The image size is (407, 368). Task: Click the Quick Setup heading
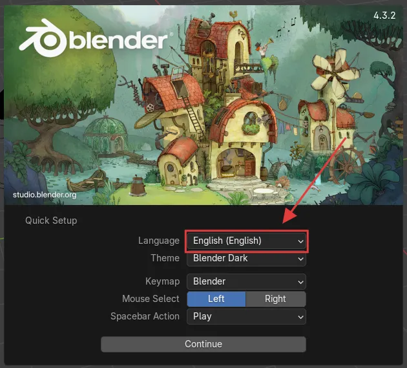(x=51, y=221)
